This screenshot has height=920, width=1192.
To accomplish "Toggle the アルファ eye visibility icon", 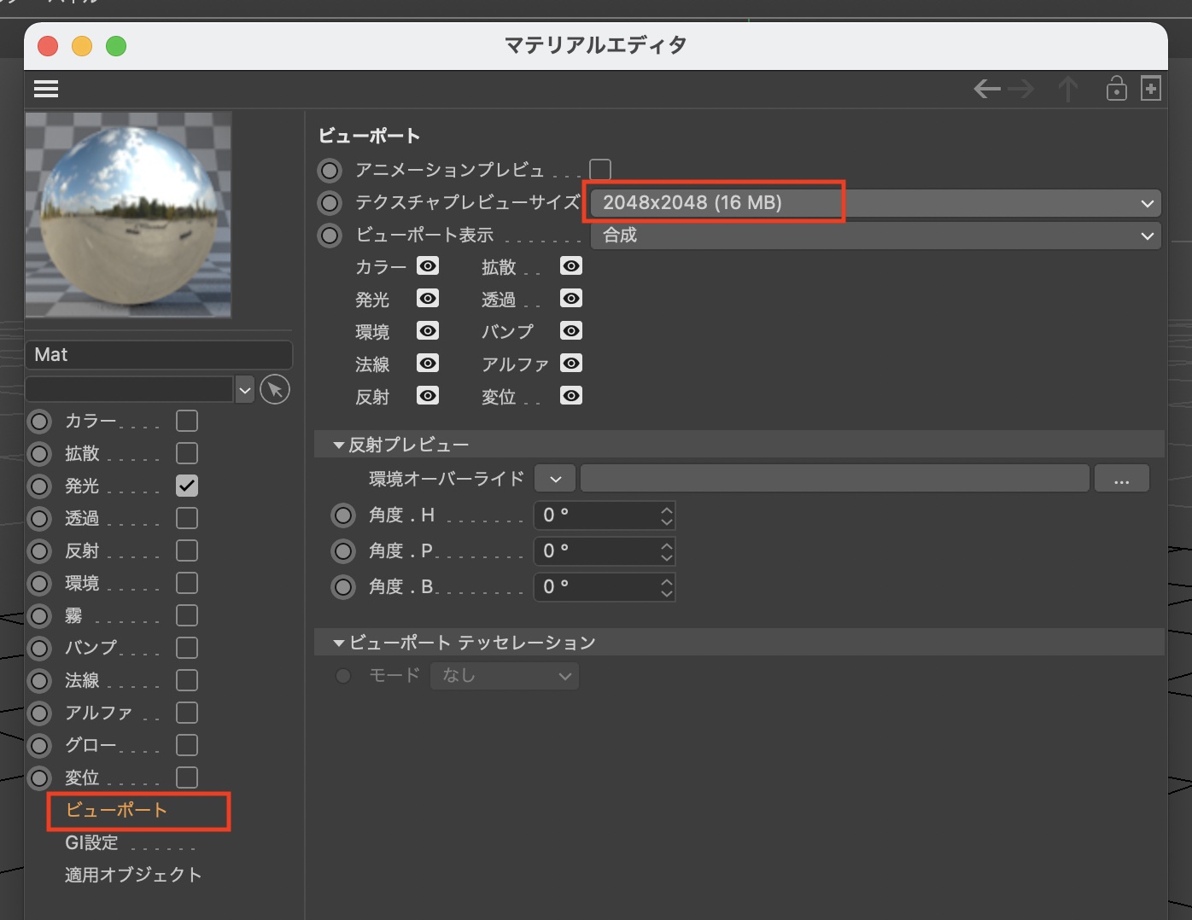I will 571,364.
